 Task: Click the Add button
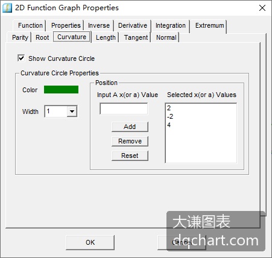(x=130, y=127)
